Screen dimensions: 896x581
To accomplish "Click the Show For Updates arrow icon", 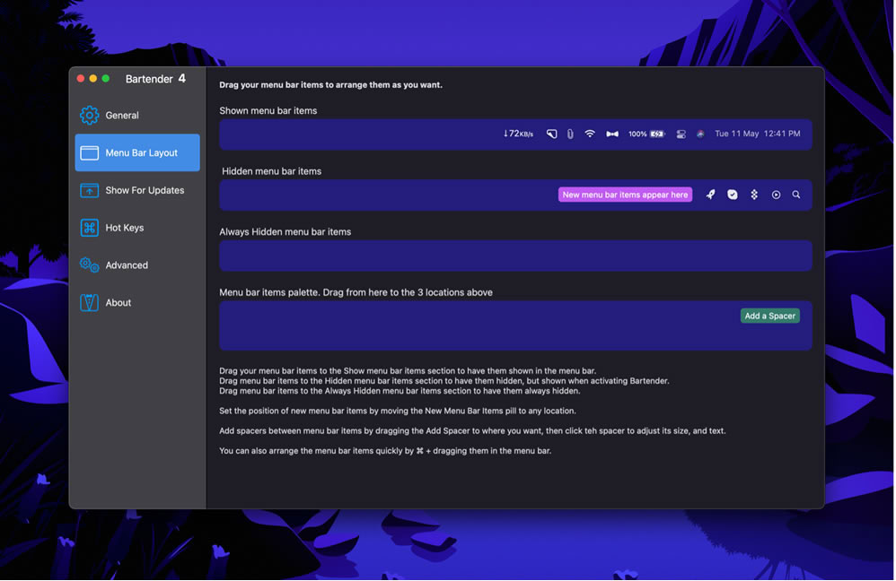I will (89, 191).
